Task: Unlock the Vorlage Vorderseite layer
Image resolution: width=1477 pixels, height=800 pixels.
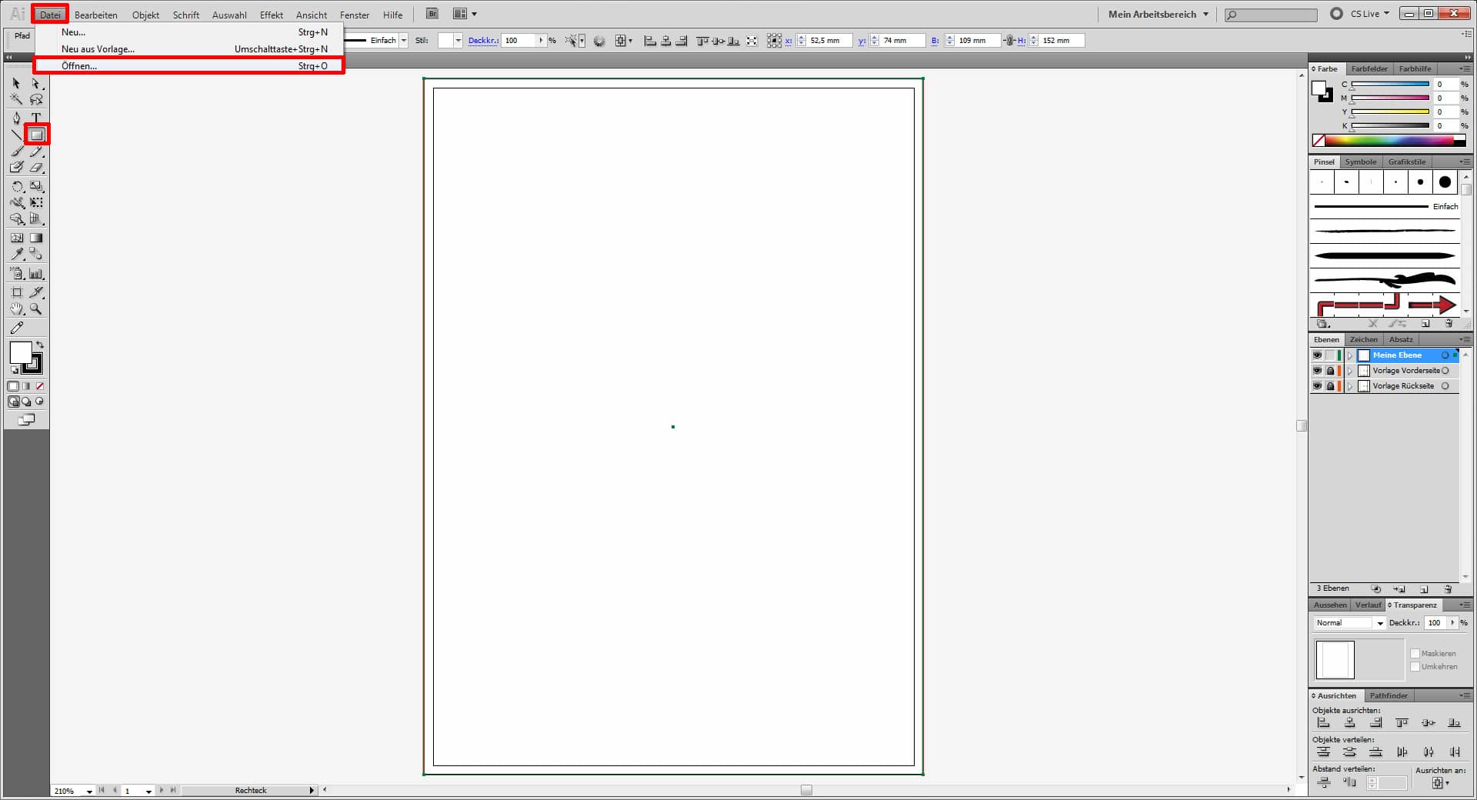Action: [1330, 371]
